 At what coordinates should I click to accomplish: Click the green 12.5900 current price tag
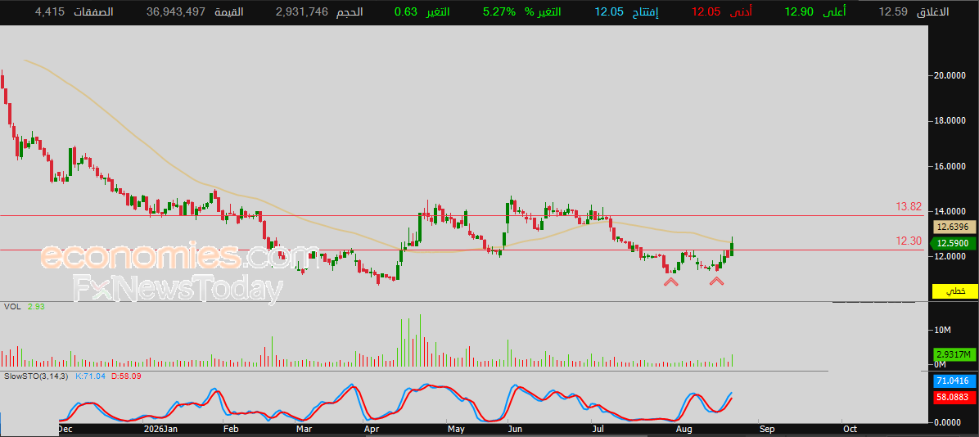pyautogui.click(x=954, y=243)
